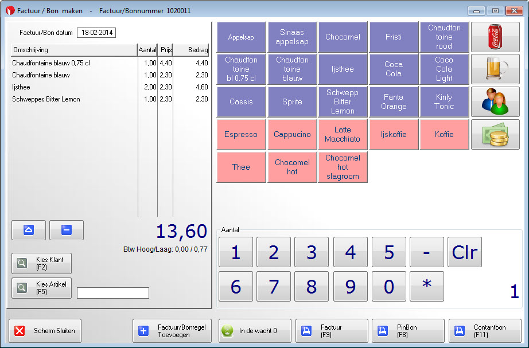This screenshot has height=348, width=529.
Task: Print PinBon (F8) receipt
Action: pyautogui.click(x=408, y=331)
